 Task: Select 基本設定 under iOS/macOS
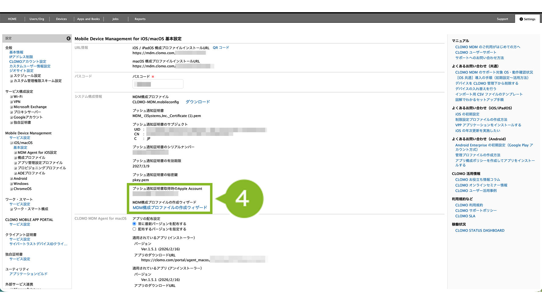[20, 147]
